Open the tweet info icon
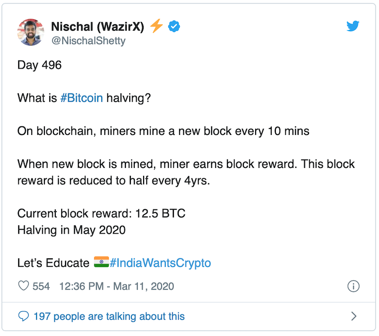 pyautogui.click(x=353, y=286)
